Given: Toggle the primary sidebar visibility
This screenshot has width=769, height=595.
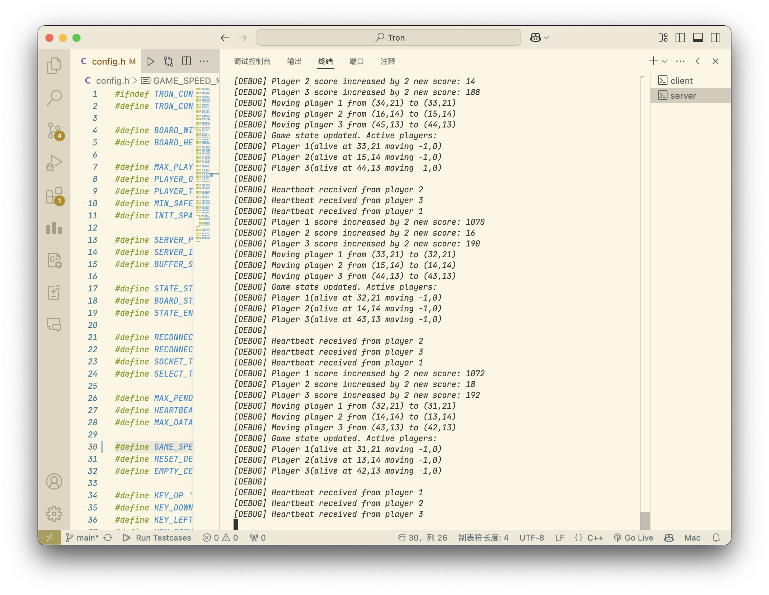Looking at the screenshot, I should (x=680, y=38).
